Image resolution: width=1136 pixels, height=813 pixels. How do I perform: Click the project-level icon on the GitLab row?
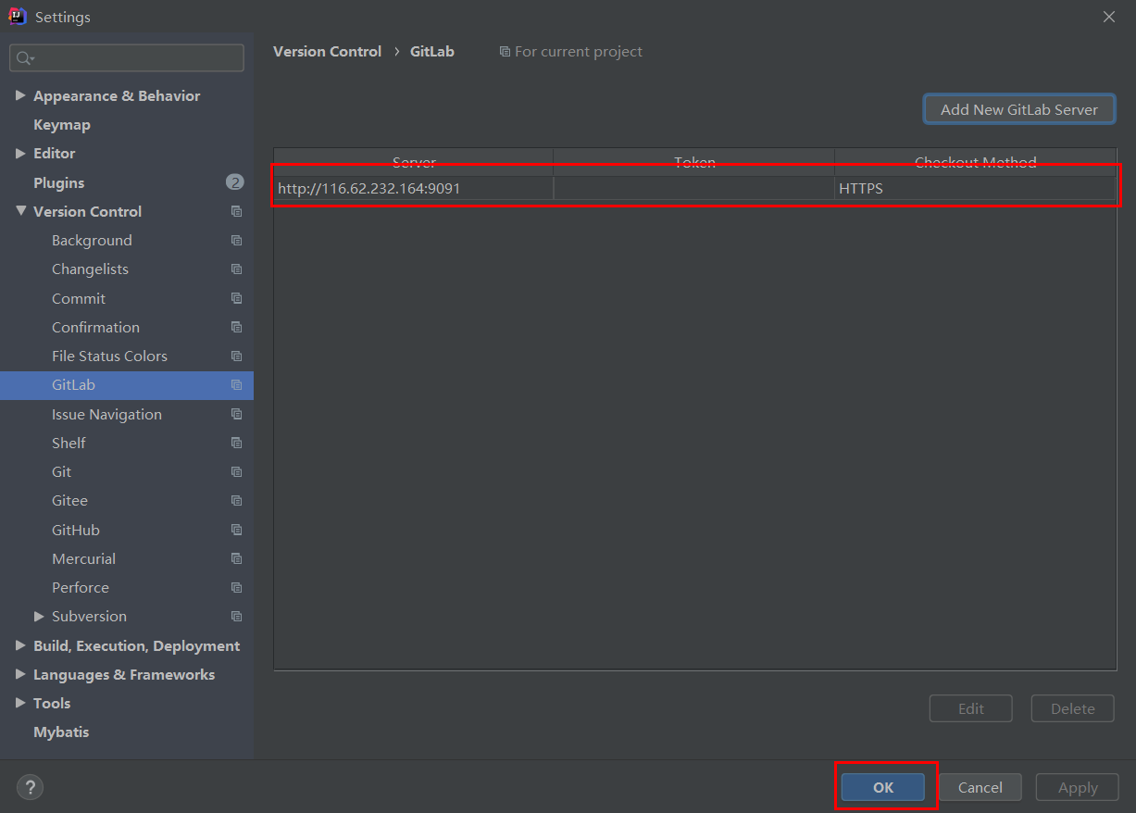point(236,384)
